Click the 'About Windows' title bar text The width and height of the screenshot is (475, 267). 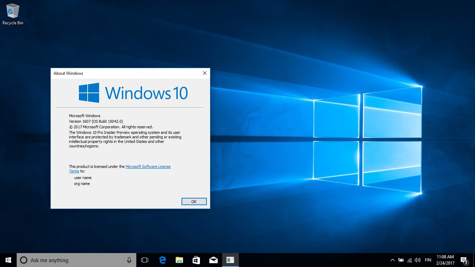coord(69,73)
